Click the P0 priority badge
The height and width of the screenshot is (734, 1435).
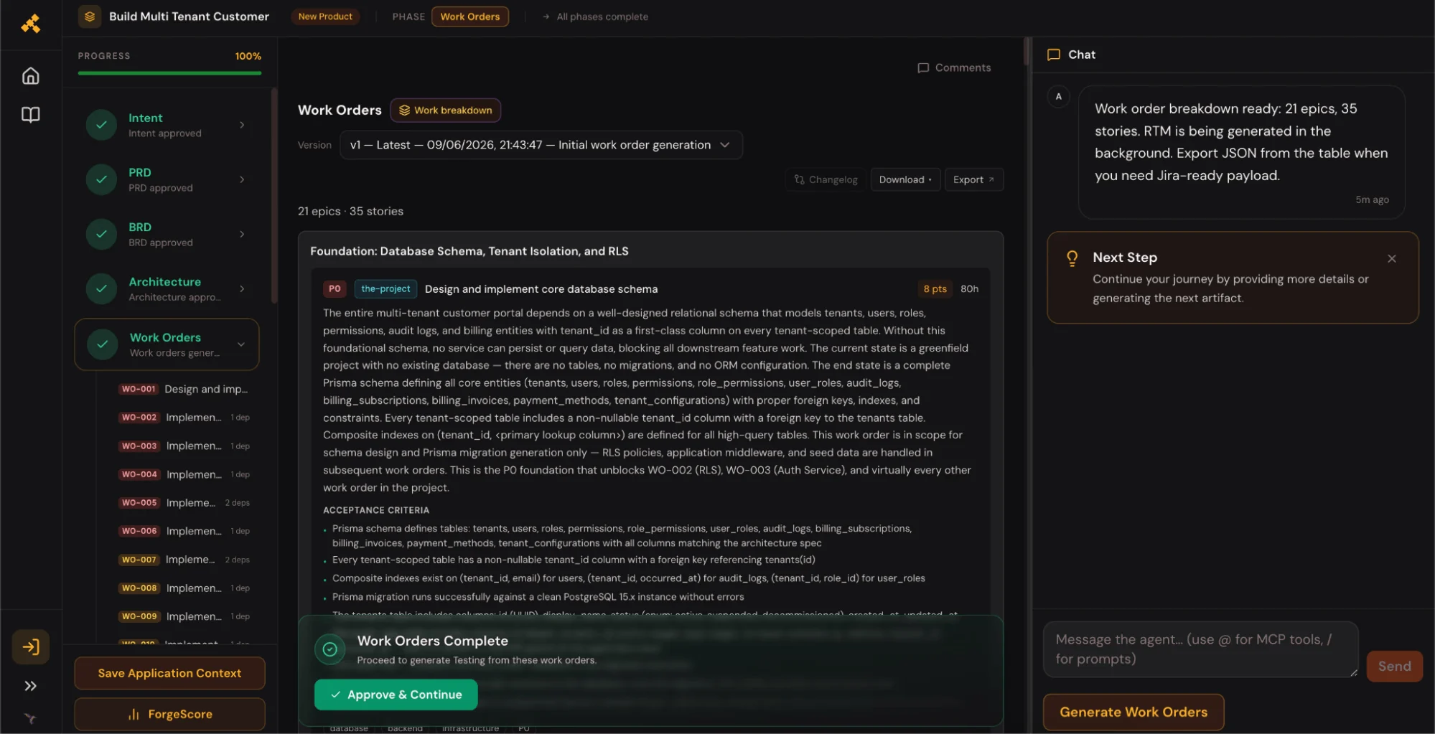[x=335, y=288]
